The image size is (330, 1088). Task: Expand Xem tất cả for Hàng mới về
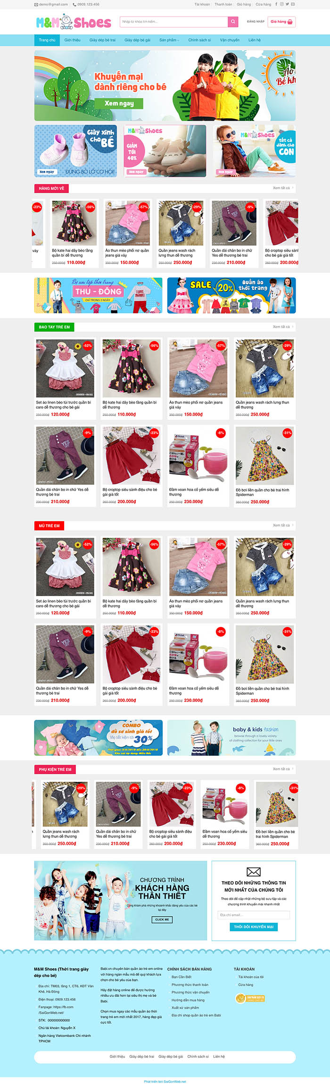click(283, 188)
